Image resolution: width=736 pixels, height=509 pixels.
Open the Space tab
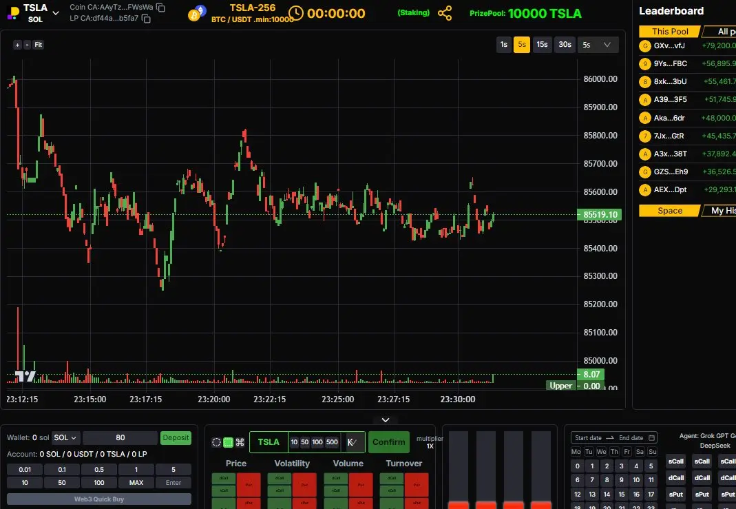pos(670,210)
